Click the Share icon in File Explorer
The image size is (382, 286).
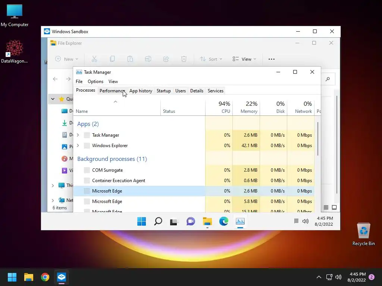tap(166, 59)
